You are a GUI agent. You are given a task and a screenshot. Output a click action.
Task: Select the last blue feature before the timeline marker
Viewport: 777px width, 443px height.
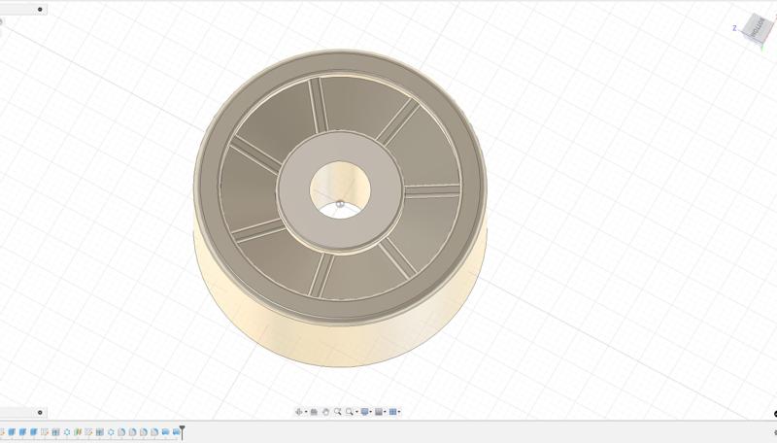pos(176,432)
